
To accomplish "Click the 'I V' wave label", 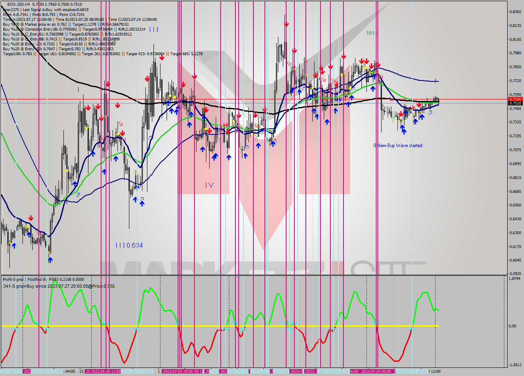I will click(x=209, y=185).
